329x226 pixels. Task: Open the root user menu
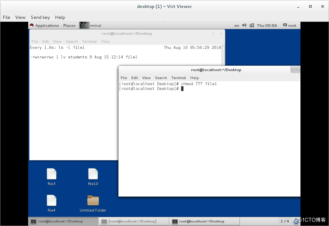290,26
